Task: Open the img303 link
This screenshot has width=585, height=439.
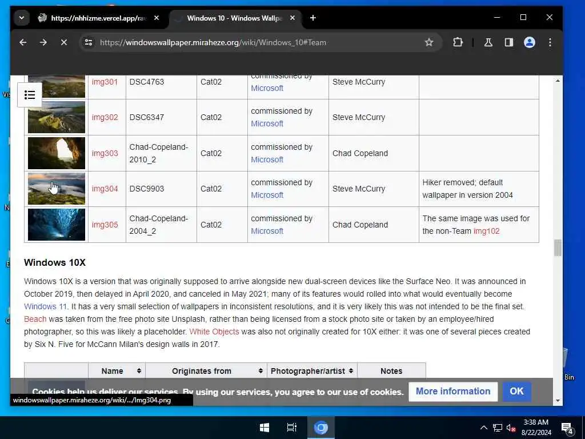Action: click(105, 153)
